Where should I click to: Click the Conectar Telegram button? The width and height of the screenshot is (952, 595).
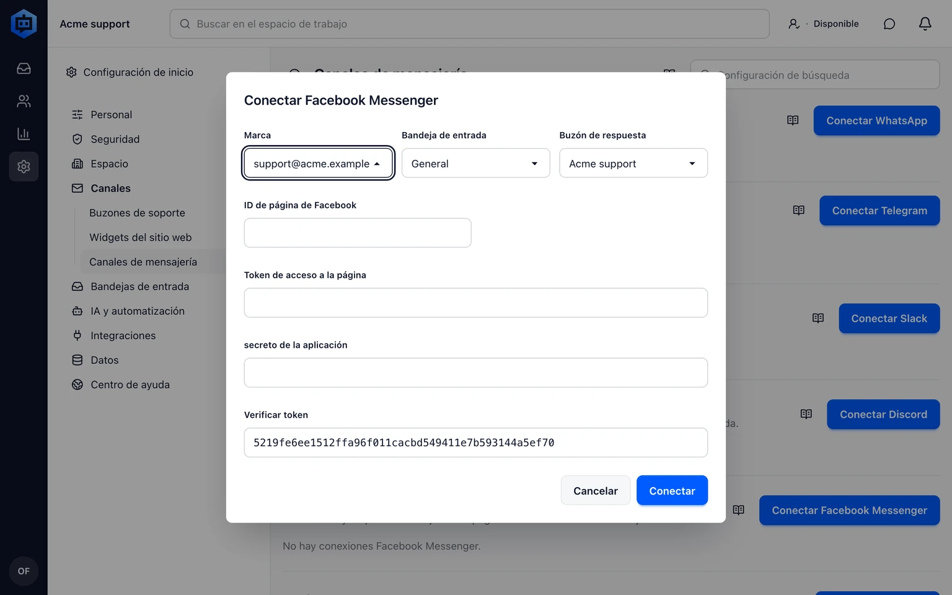879,211
